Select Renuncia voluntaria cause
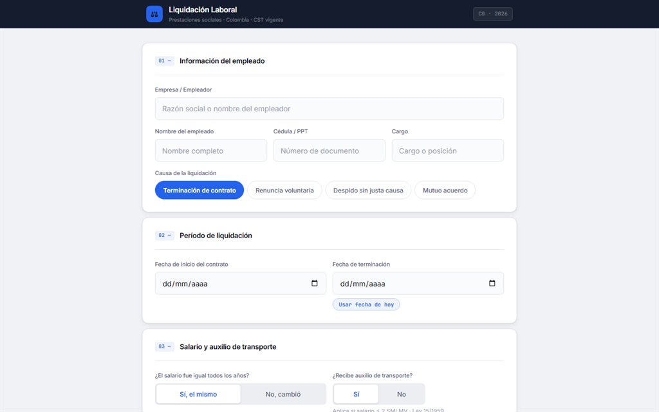The image size is (659, 412). pos(284,190)
